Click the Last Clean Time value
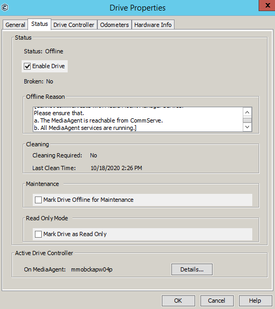Screen dimensions: 275x309 pyautogui.click(x=116, y=168)
